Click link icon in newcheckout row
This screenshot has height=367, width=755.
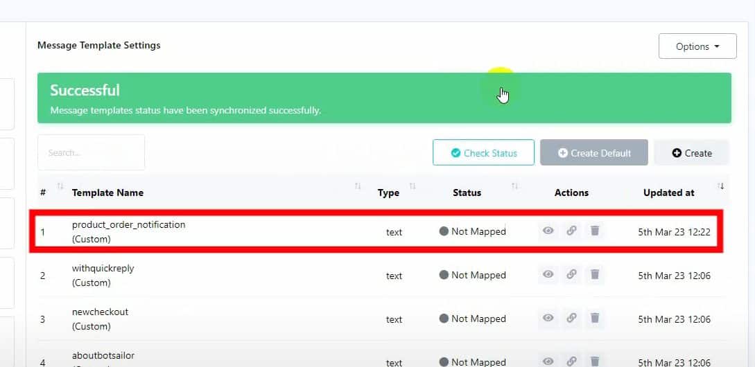[571, 319]
